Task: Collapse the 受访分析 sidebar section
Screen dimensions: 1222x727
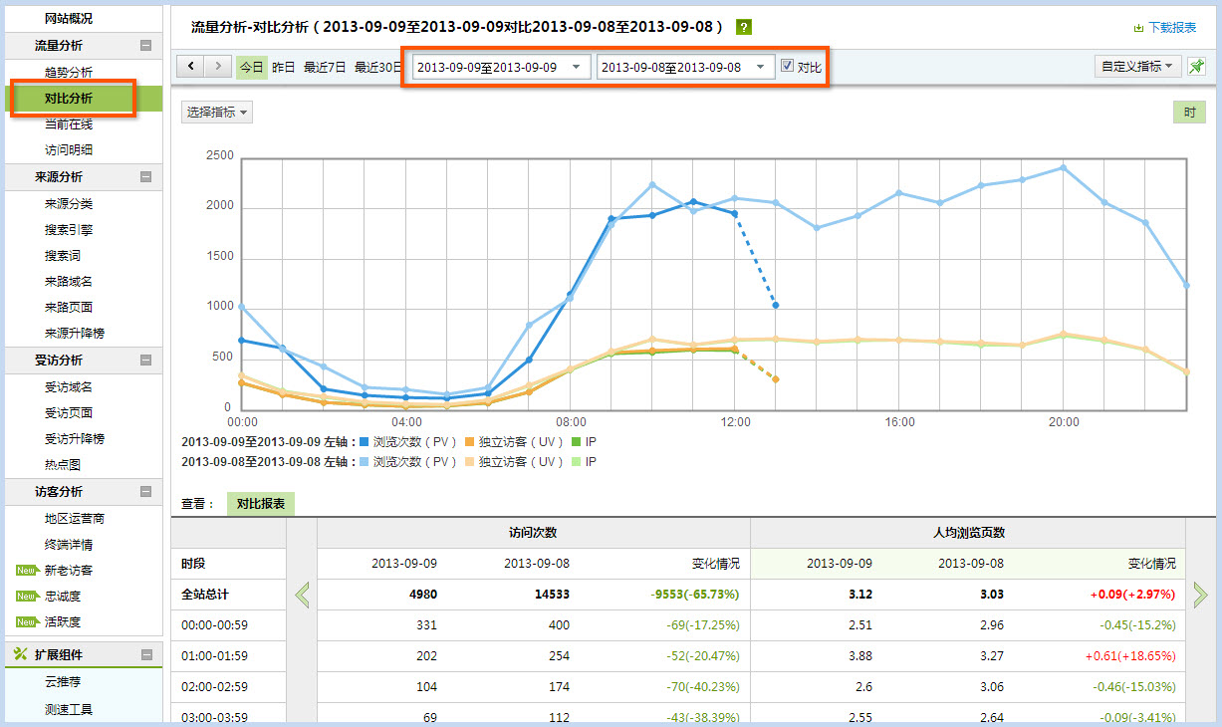Action: pos(146,361)
